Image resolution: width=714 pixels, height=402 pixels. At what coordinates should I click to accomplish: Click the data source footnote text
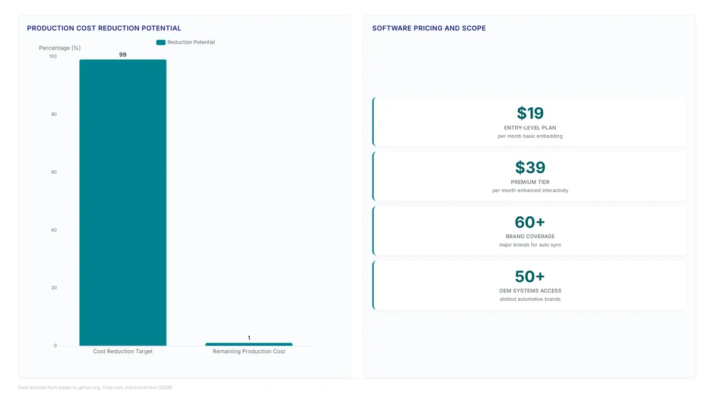[96, 387]
